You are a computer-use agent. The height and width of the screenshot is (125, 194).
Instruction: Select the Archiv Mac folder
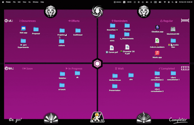[173, 41]
